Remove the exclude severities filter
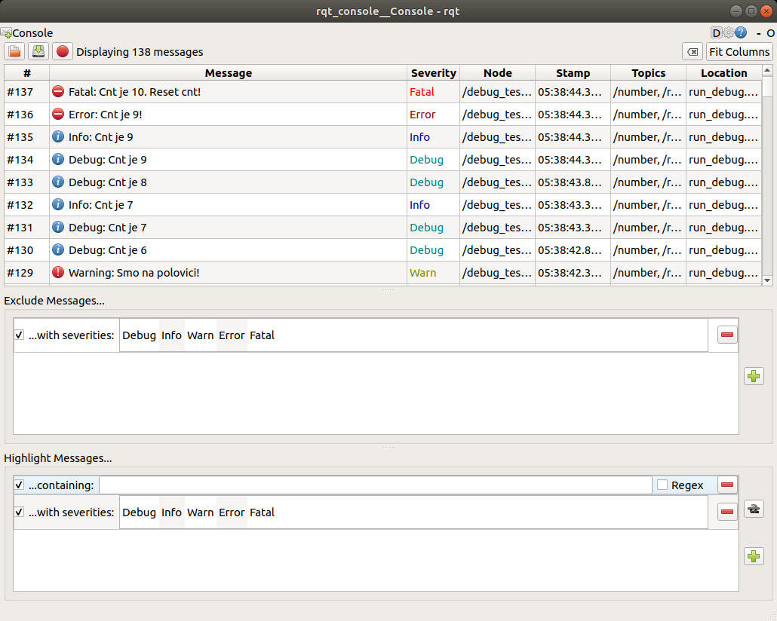Image resolution: width=777 pixels, height=621 pixels. (727, 335)
